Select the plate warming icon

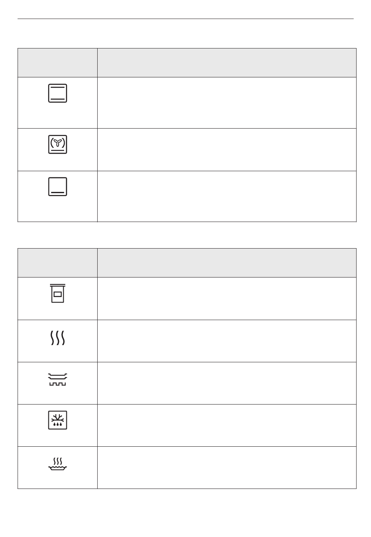click(58, 379)
